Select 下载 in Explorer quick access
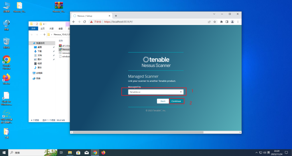The width and height of the screenshot is (292, 156). click(40, 51)
